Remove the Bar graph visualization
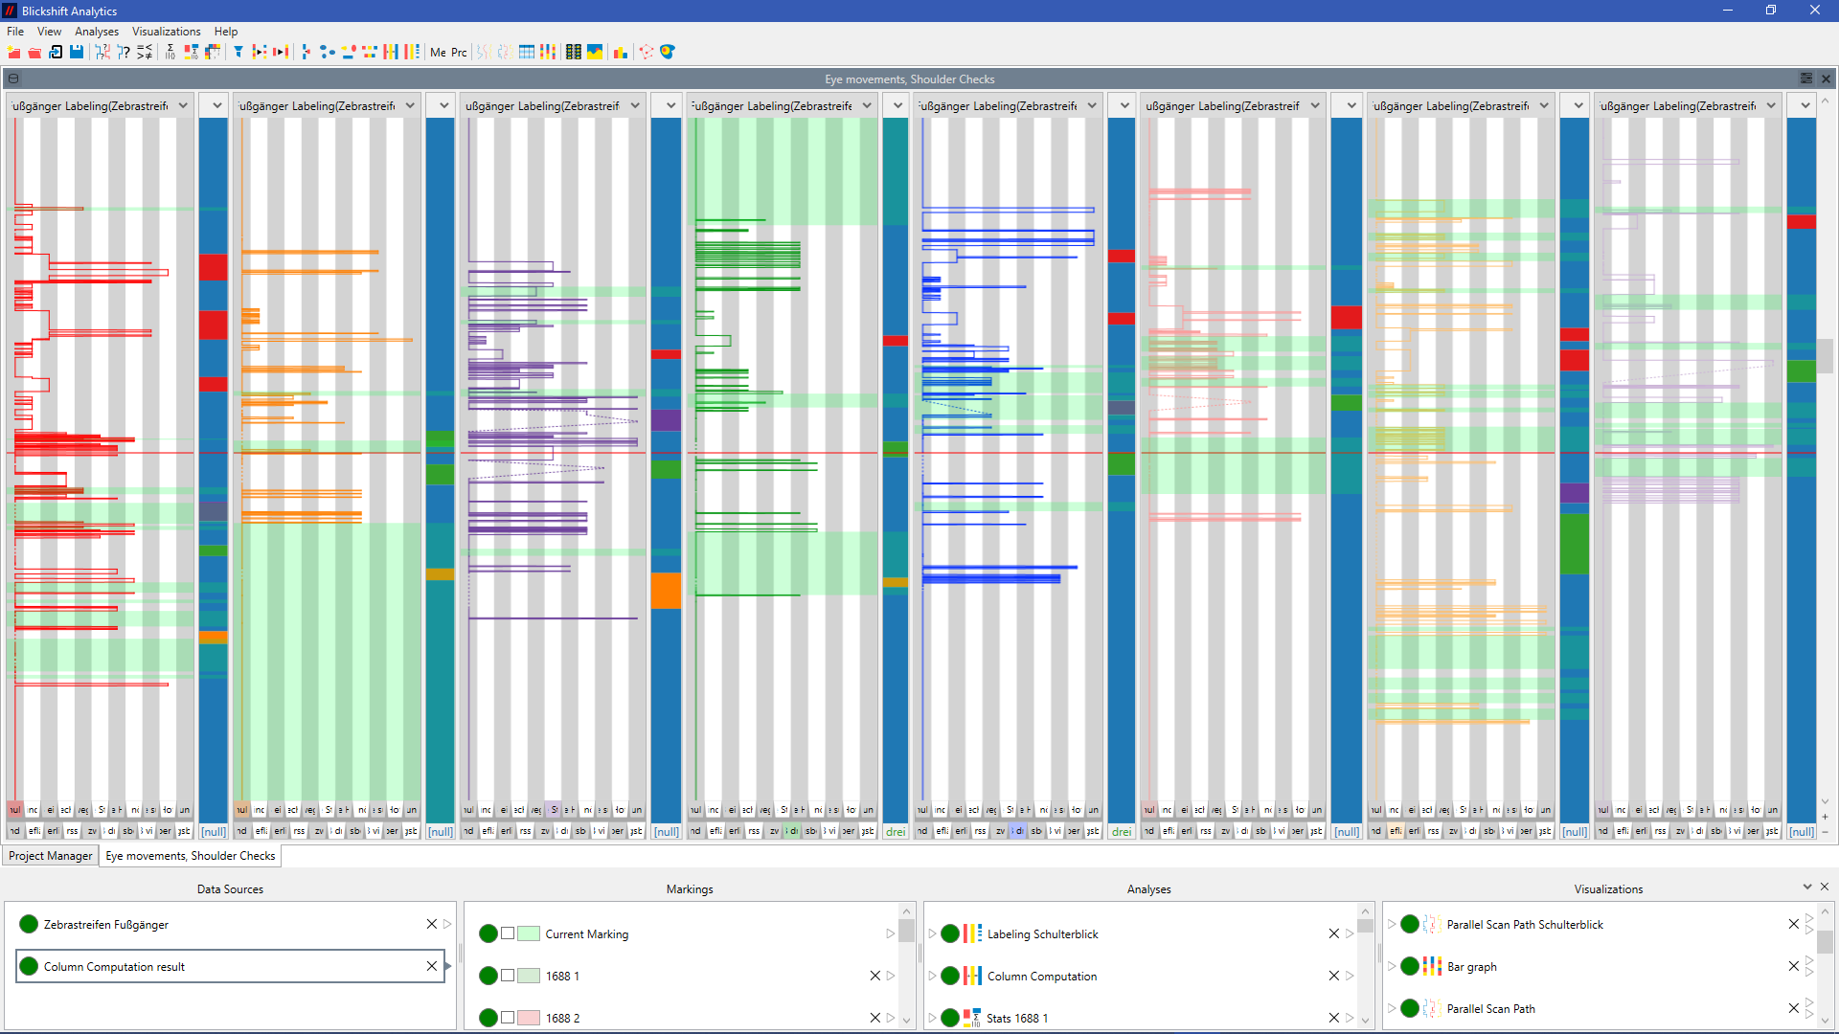 point(1793,966)
